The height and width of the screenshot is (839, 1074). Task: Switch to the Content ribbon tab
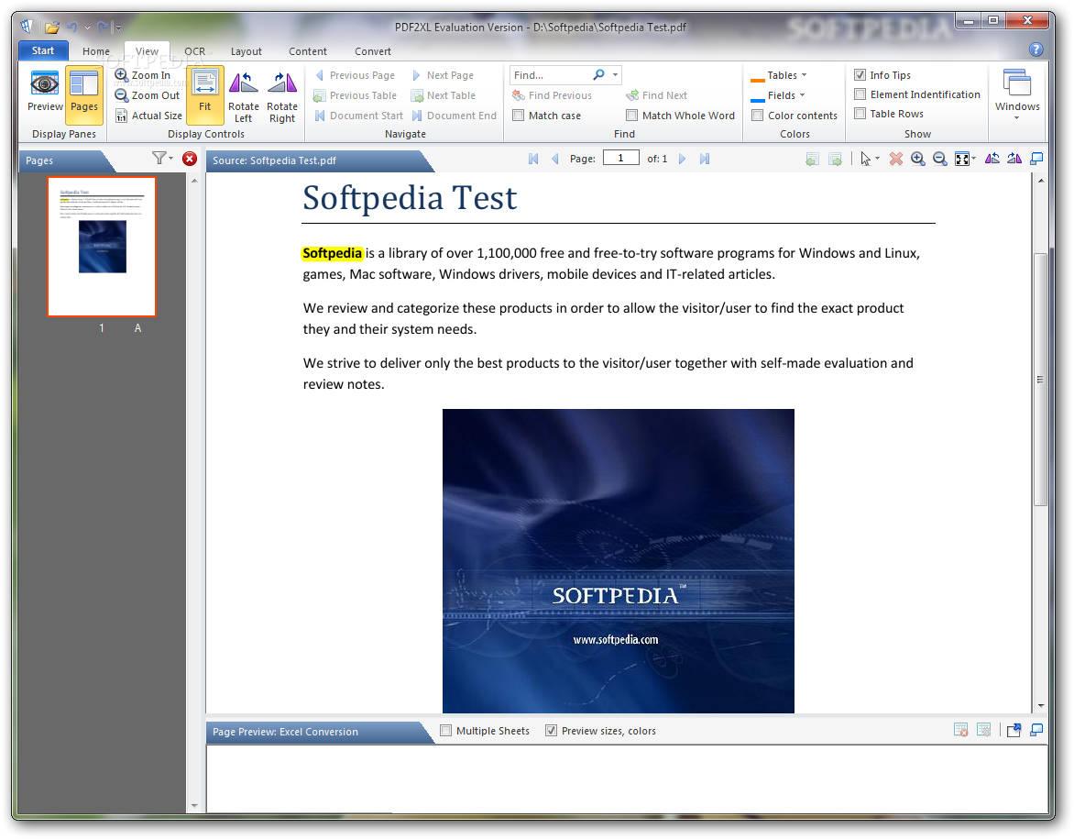pos(308,51)
